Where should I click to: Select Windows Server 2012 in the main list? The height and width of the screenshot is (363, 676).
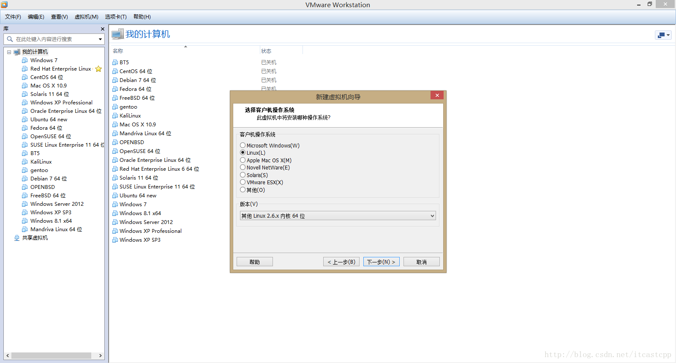(x=146, y=222)
